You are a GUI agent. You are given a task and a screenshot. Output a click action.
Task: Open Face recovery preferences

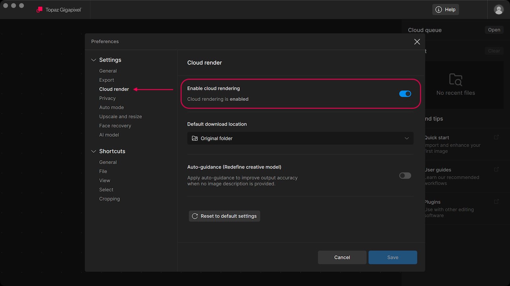click(x=115, y=126)
